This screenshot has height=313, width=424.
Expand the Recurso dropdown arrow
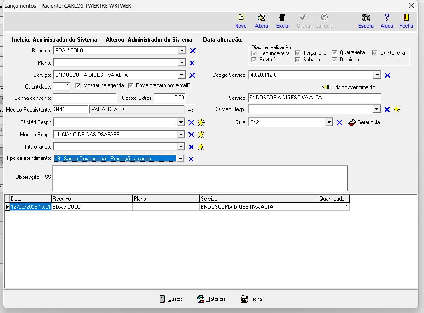click(182, 51)
